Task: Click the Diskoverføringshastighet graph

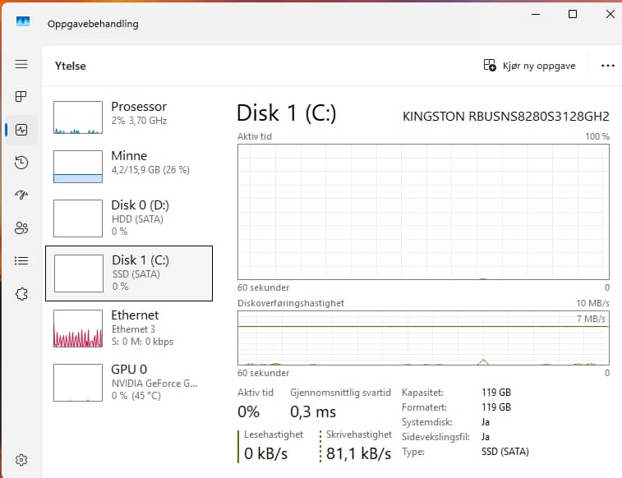Action: pyautogui.click(x=423, y=338)
